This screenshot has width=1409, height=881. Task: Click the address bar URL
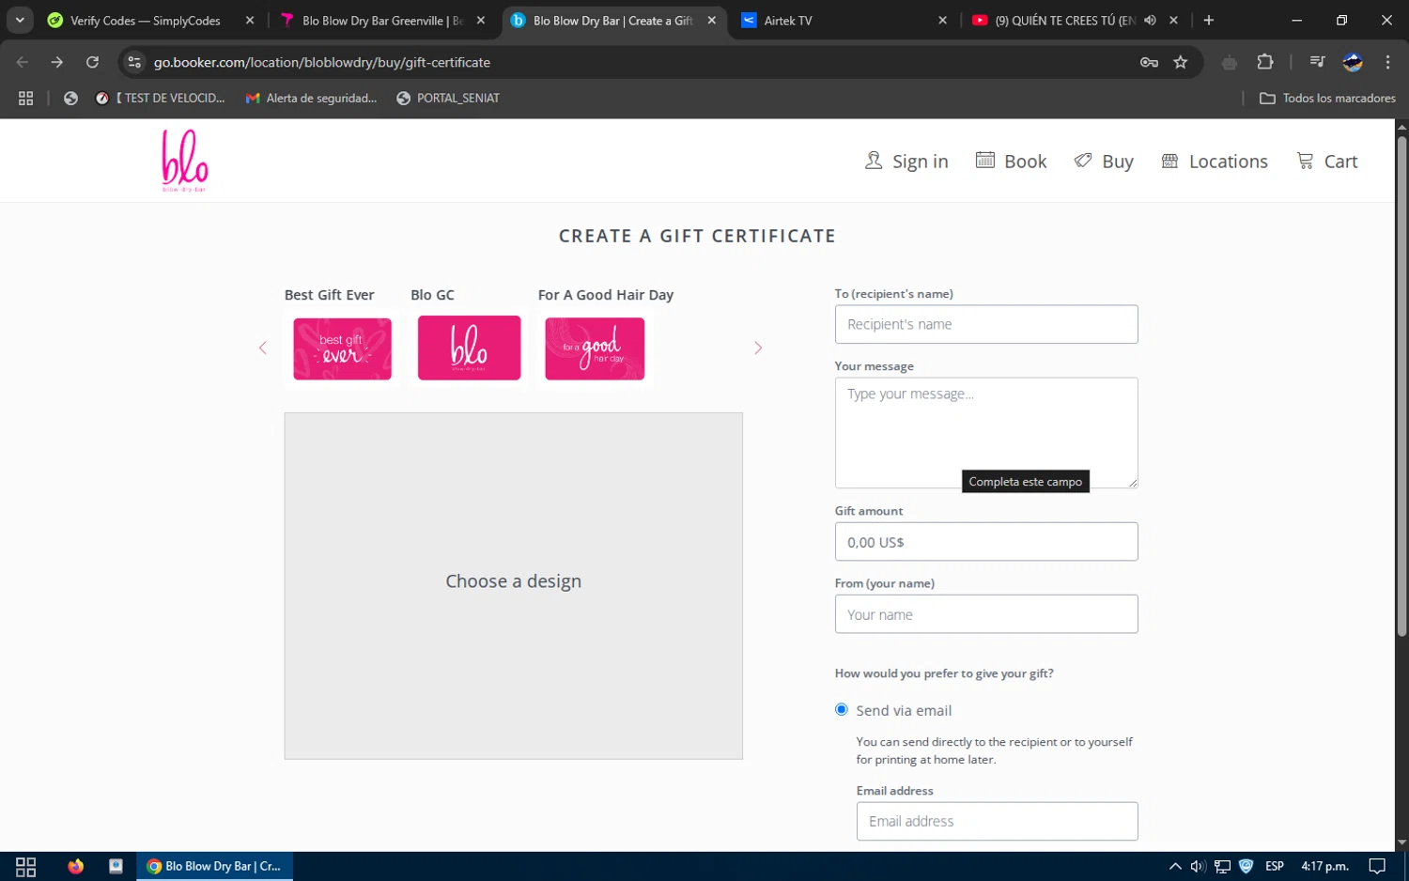pos(322,62)
